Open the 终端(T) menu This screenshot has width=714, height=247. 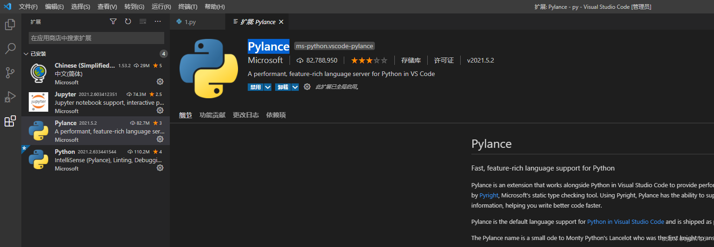[x=188, y=6]
